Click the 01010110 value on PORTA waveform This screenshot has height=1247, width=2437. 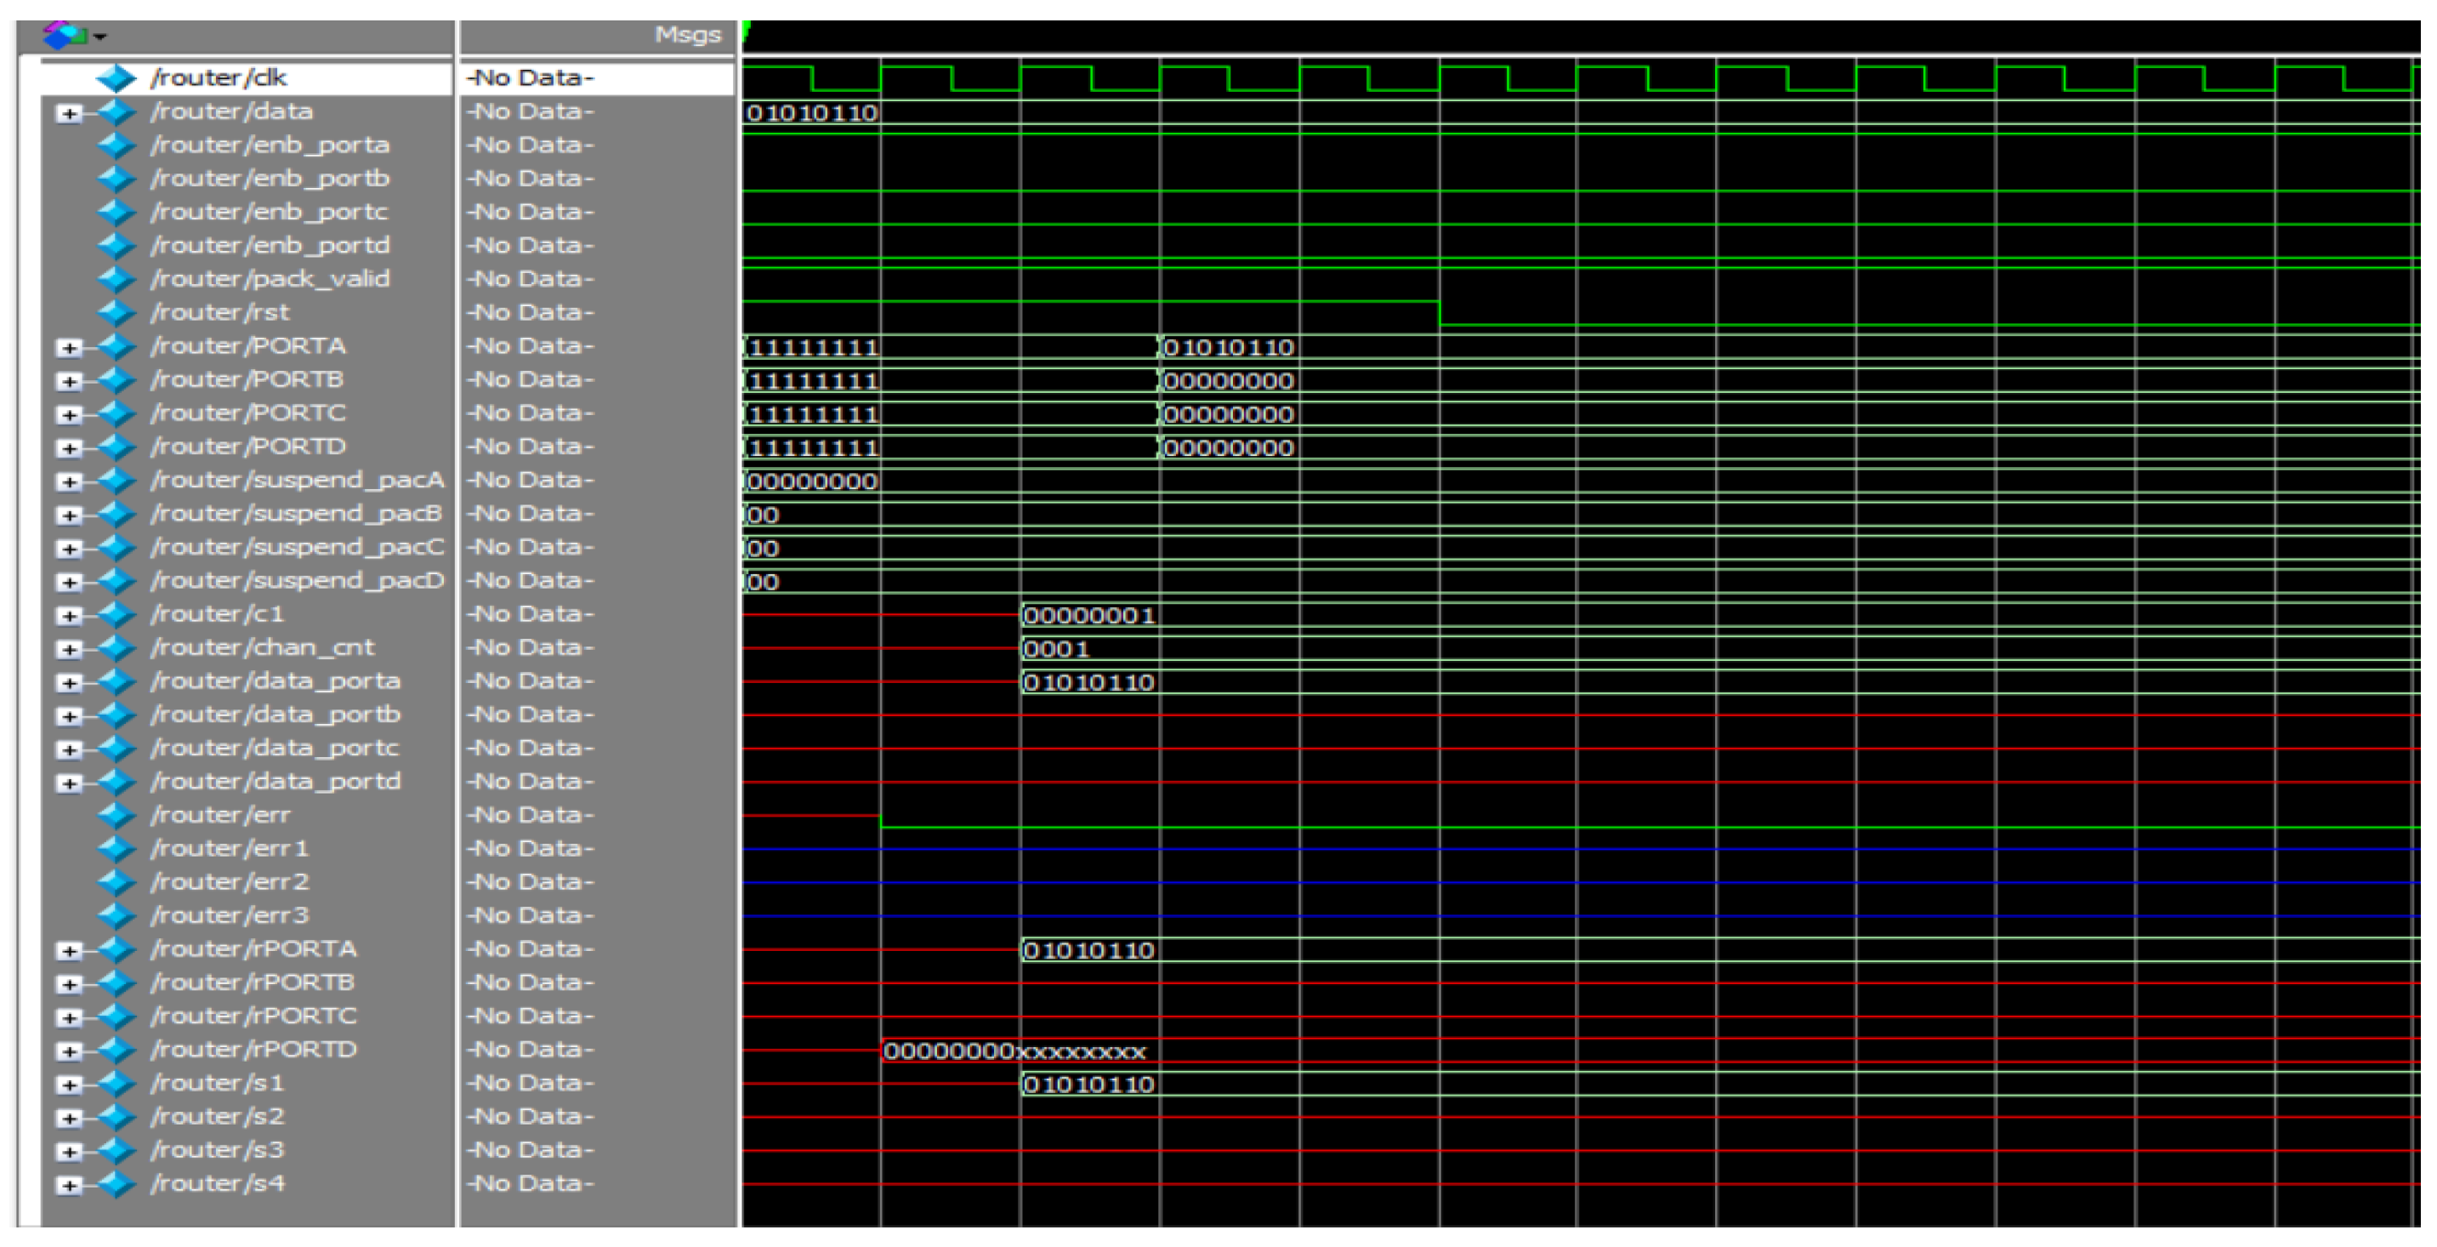point(1228,347)
